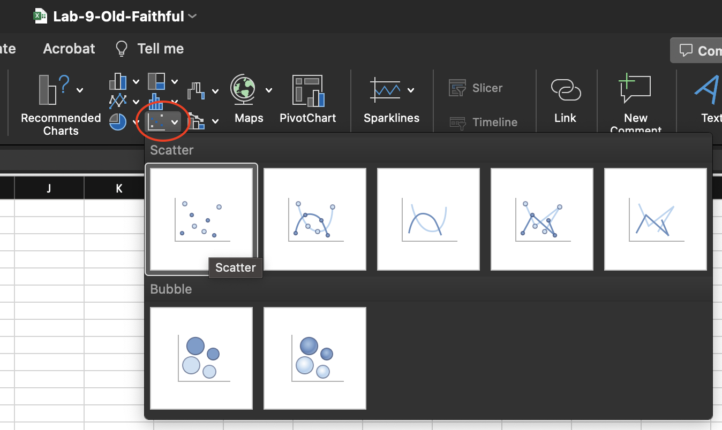Image resolution: width=722 pixels, height=430 pixels.
Task: Click the hierarchy treemap chart icon
Action: 156,81
